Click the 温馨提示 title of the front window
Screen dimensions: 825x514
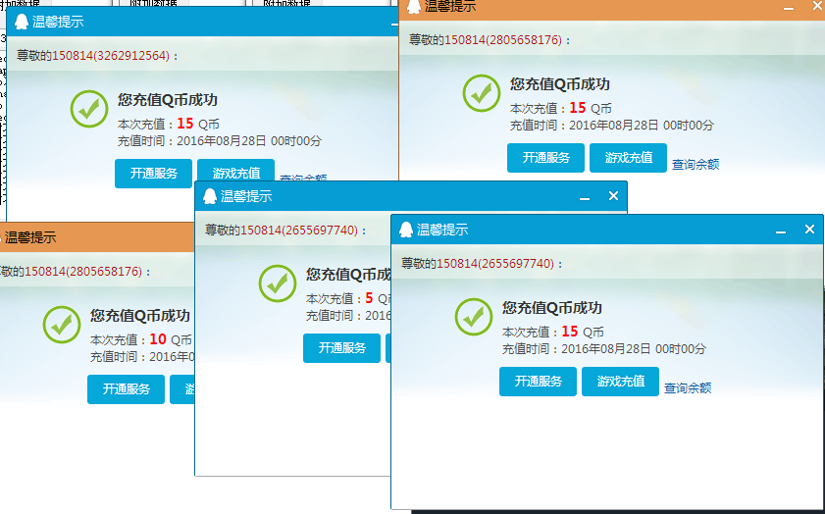tap(442, 230)
